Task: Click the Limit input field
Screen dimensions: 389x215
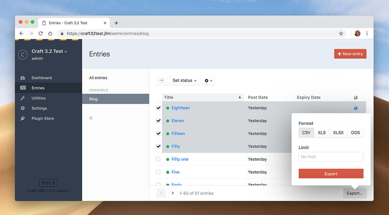Action: [x=331, y=157]
